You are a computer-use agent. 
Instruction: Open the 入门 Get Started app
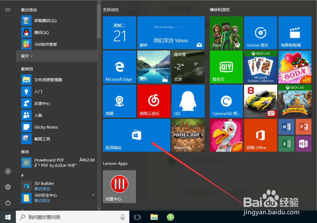point(57,92)
